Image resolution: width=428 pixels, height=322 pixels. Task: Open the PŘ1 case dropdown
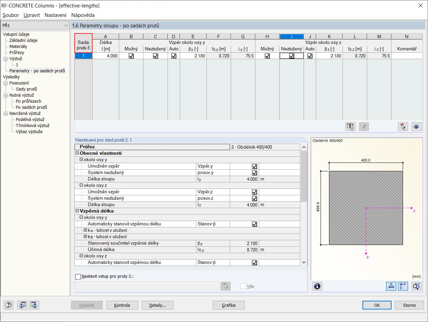point(66,25)
